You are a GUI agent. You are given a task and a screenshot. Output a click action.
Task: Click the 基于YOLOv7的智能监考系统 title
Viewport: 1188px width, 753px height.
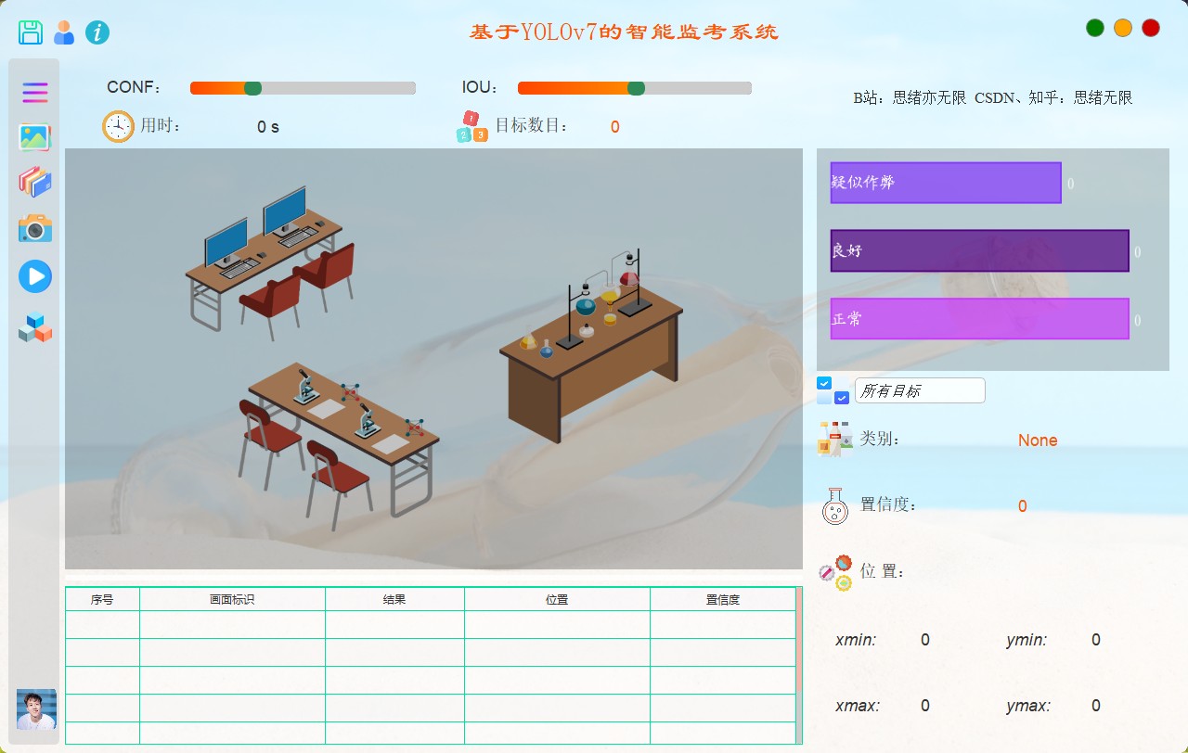pos(625,32)
